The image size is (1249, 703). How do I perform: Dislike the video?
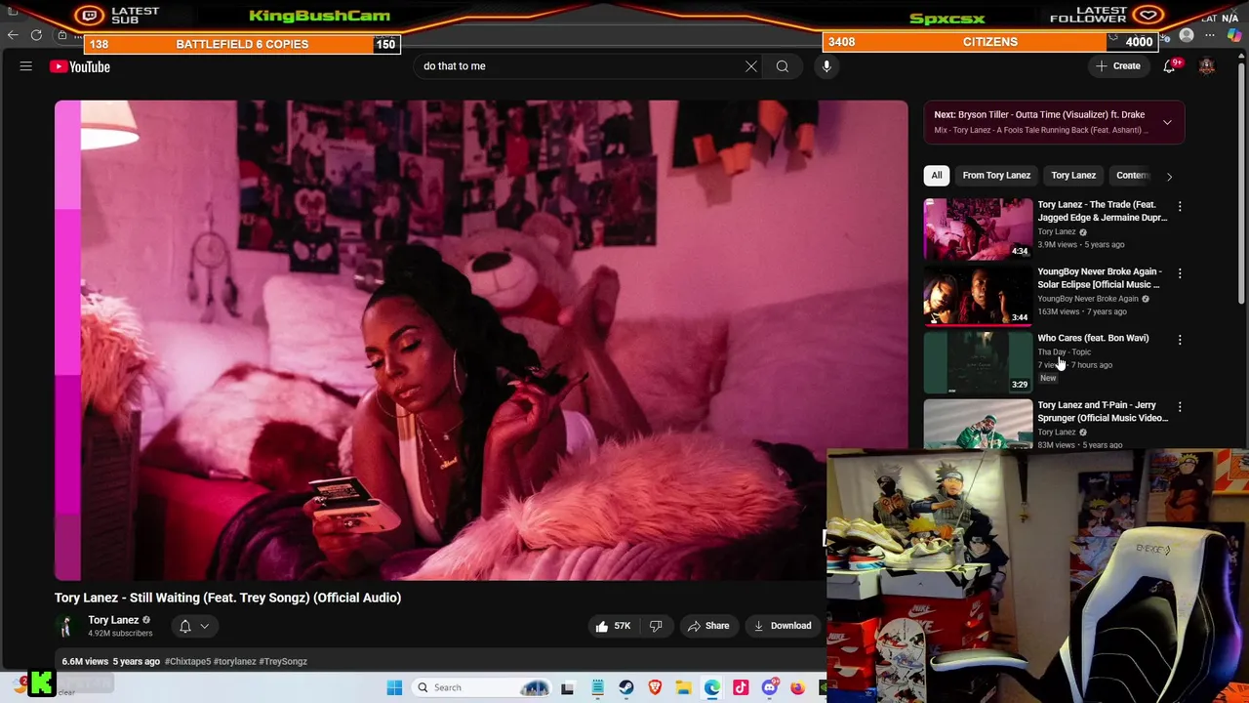[656, 626]
